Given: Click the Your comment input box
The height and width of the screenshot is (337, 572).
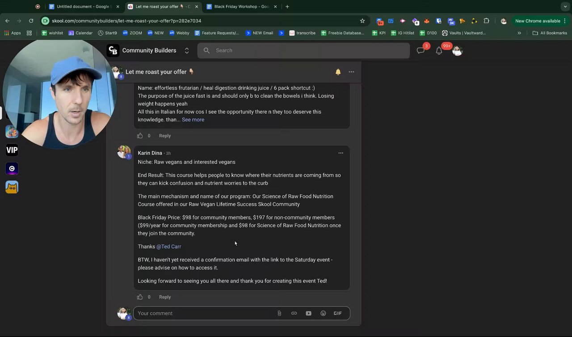Looking at the screenshot, I should pyautogui.click(x=242, y=313).
